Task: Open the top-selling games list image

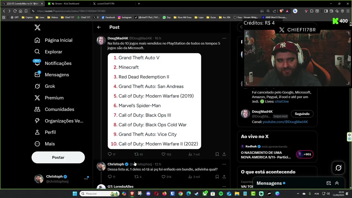Action: [x=154, y=101]
